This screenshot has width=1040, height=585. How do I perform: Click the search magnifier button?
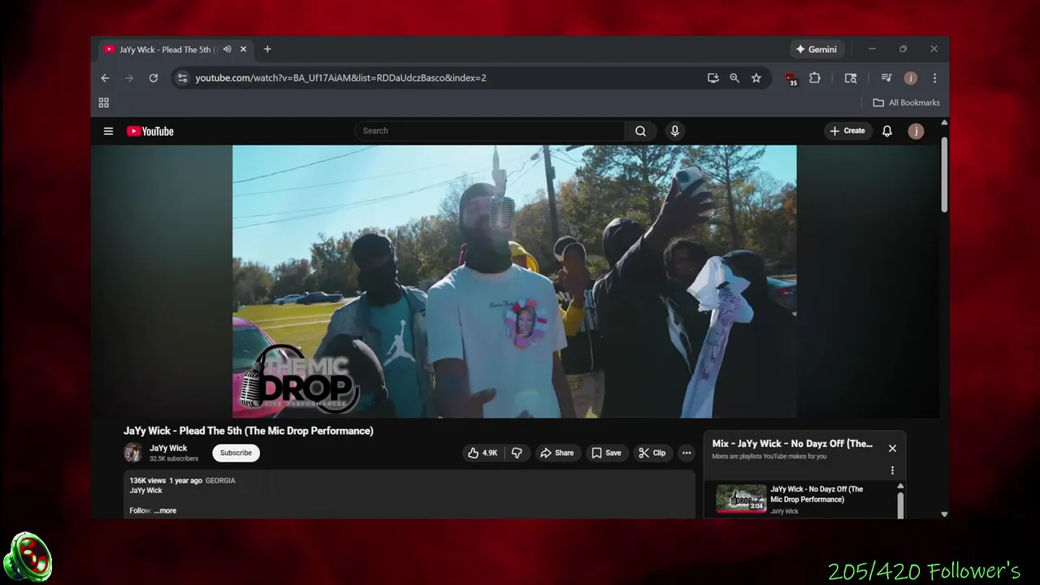pos(640,131)
